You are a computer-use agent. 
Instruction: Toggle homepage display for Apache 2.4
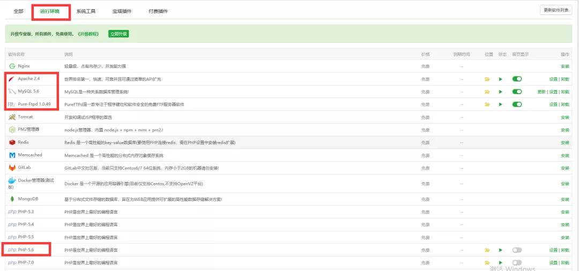point(517,79)
